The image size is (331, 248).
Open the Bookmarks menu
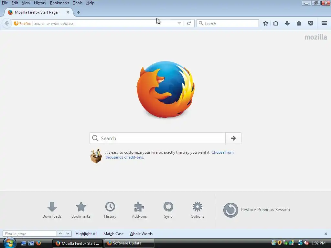59,3
